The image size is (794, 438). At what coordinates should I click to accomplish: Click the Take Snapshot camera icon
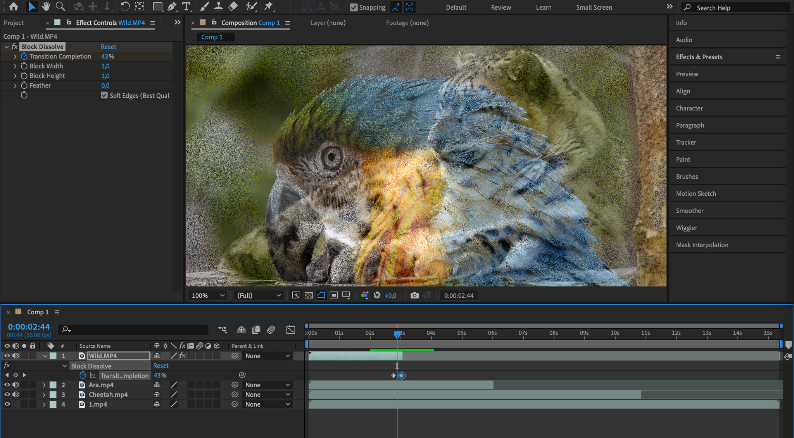pyautogui.click(x=414, y=295)
